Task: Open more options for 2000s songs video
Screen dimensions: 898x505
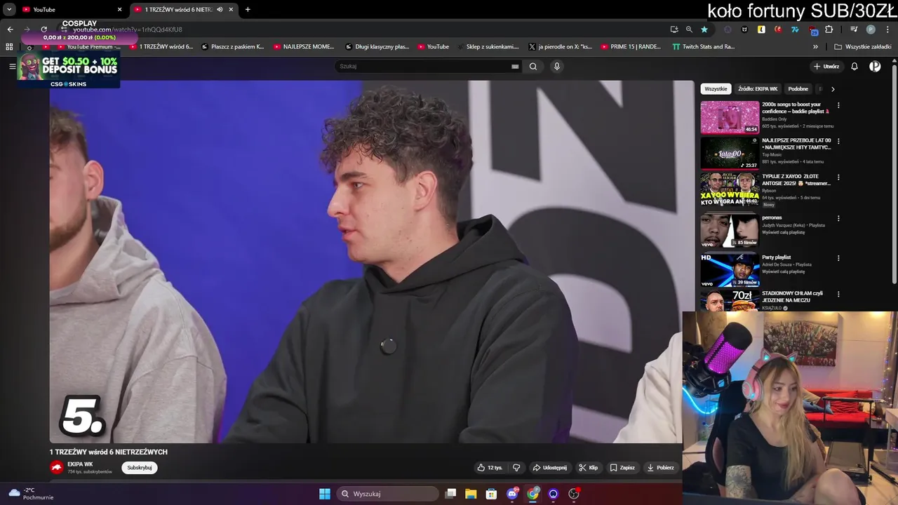Action: coord(838,105)
